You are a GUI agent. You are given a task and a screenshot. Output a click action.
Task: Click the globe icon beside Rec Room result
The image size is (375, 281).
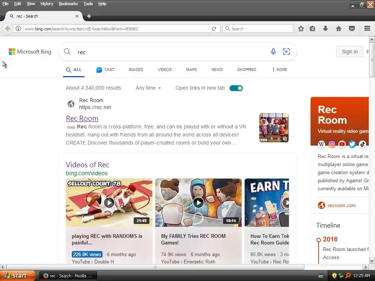pyautogui.click(x=71, y=104)
